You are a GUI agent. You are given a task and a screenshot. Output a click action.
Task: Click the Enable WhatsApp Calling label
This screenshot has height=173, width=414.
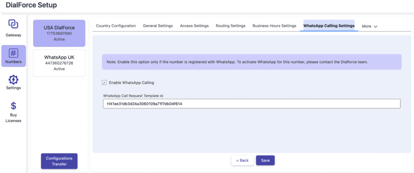[x=131, y=83]
